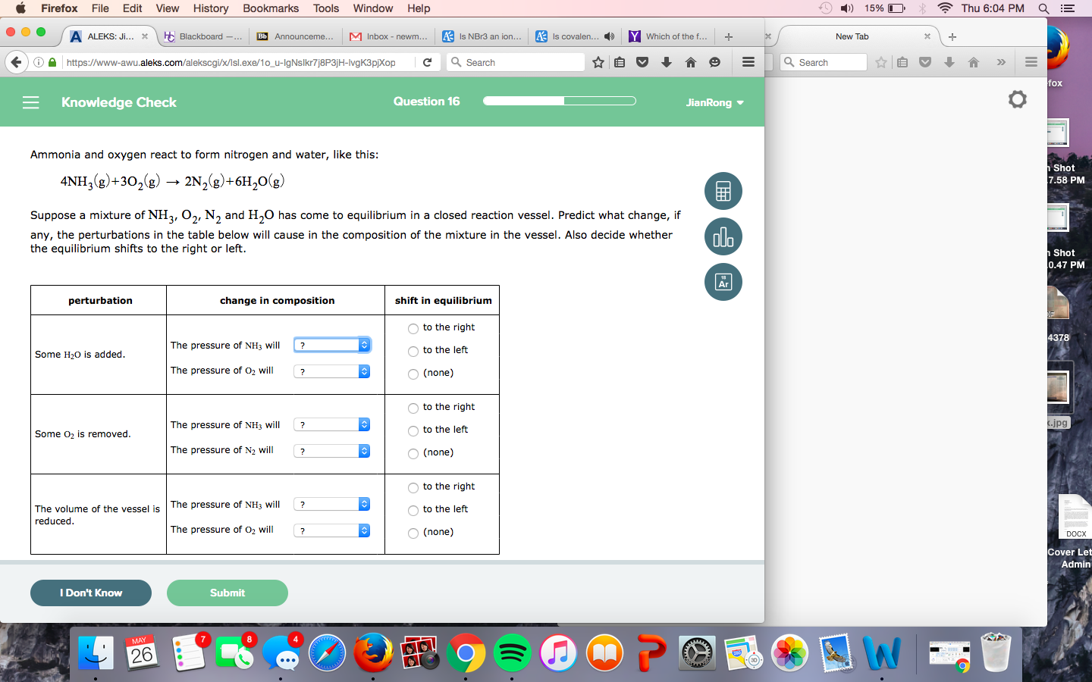The width and height of the screenshot is (1092, 682).
Task: Click the Firefox address bar
Action: tap(227, 62)
